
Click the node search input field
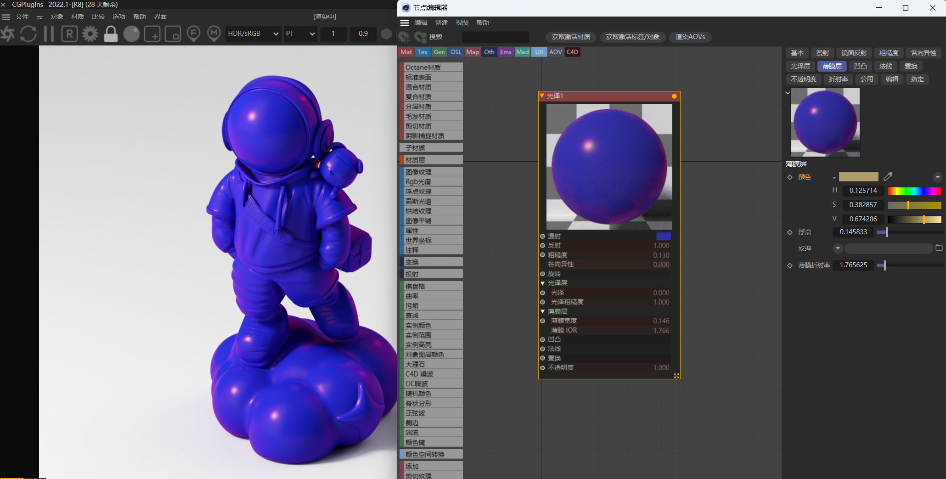tap(495, 37)
